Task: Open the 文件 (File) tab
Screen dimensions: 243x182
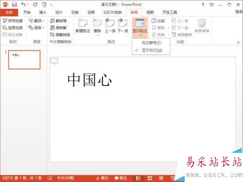Action: tap(9, 12)
